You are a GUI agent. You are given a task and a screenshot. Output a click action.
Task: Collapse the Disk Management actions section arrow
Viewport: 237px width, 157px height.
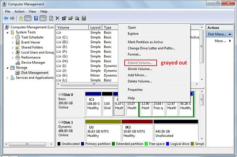coord(230,34)
